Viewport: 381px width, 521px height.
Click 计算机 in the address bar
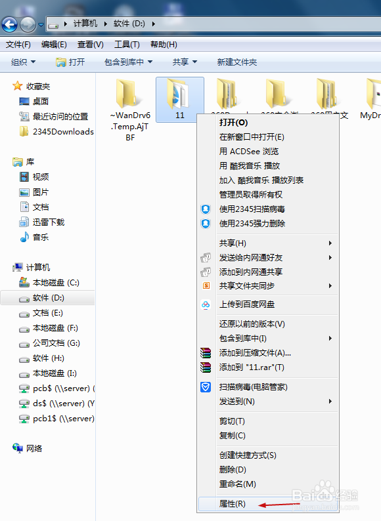tap(85, 24)
